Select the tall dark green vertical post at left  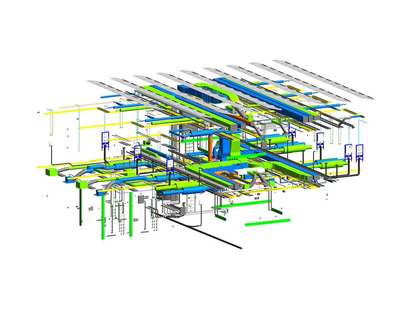coord(81,207)
